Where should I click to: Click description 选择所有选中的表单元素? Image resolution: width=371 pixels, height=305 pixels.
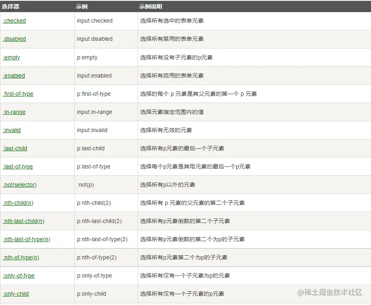click(172, 21)
